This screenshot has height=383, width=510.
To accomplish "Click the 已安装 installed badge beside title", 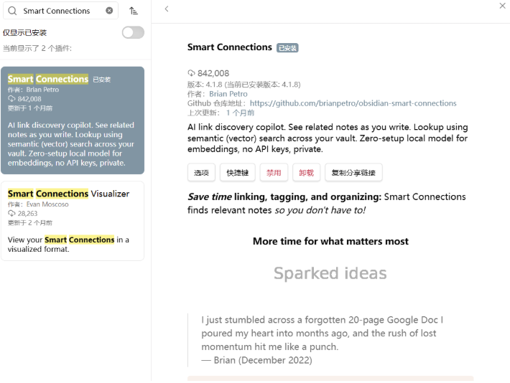I will (x=287, y=48).
